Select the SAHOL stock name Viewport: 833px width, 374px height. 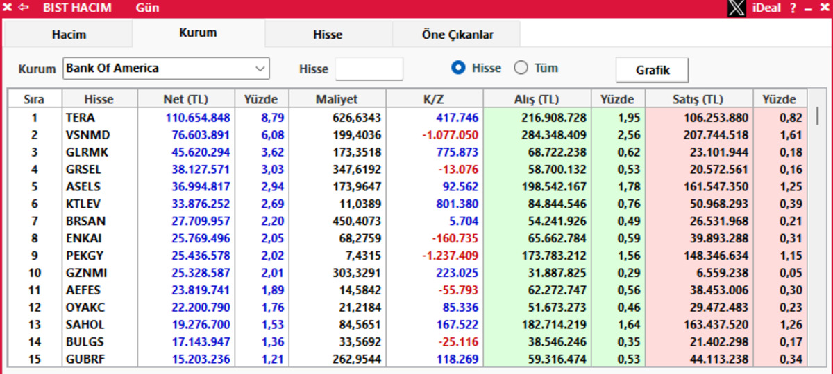coord(85,325)
